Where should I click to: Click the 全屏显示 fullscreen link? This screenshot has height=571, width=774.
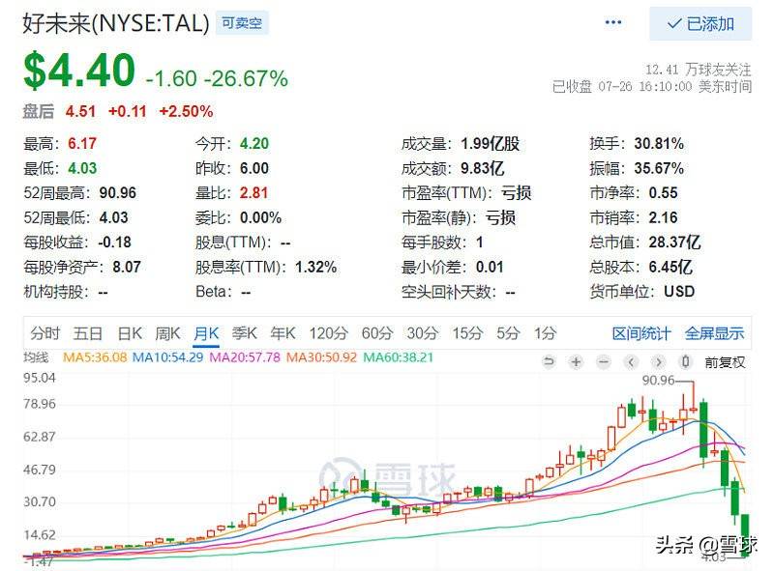click(714, 334)
